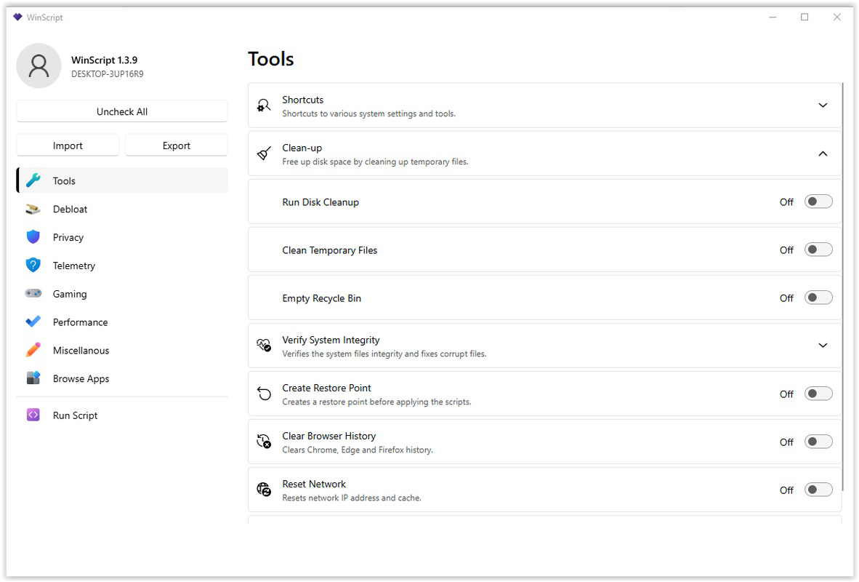Expand the Shortcuts section chevron
The height and width of the screenshot is (582, 859).
coord(823,105)
